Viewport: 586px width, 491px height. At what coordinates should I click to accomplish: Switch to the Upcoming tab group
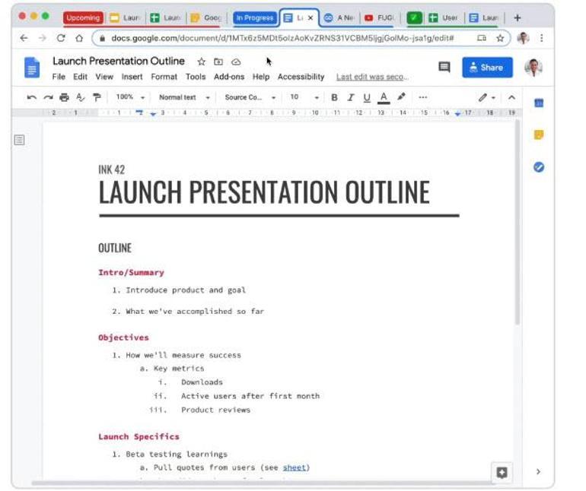coord(83,17)
